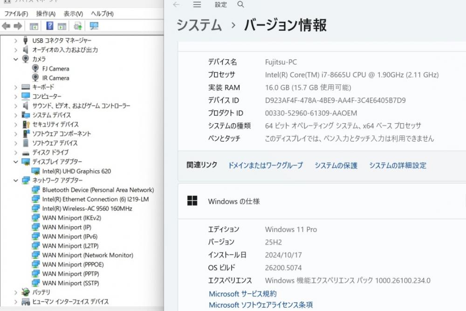Click the Windows の仕様 section header
Viewport: 466px width, 311px height.
233,201
